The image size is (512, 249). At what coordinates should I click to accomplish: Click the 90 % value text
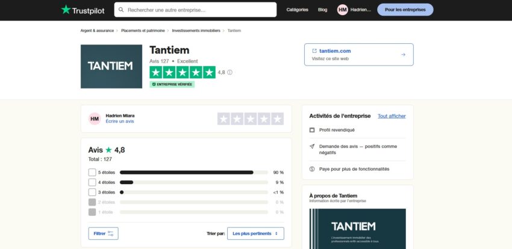278,173
